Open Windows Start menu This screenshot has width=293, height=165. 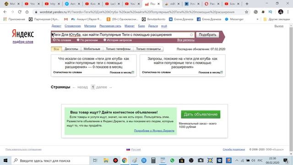tap(5, 160)
